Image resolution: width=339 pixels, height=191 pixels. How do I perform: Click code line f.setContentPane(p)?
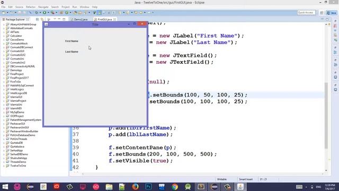coord(142,147)
